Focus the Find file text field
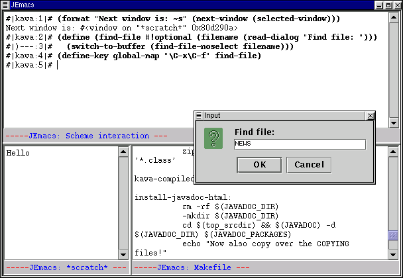The height and width of the screenshot is (278, 403). pos(300,144)
